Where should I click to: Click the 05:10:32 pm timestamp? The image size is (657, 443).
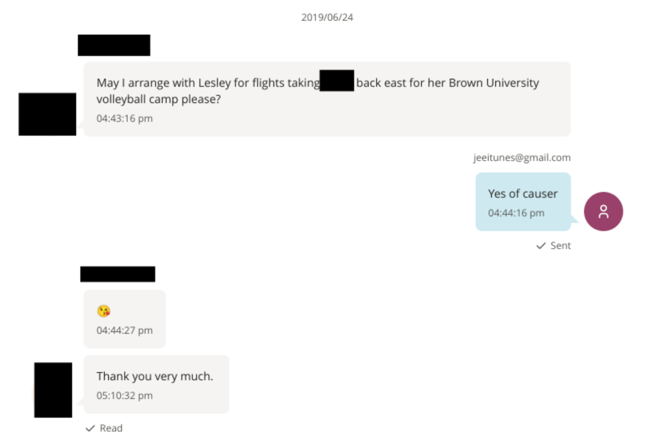tap(124, 396)
